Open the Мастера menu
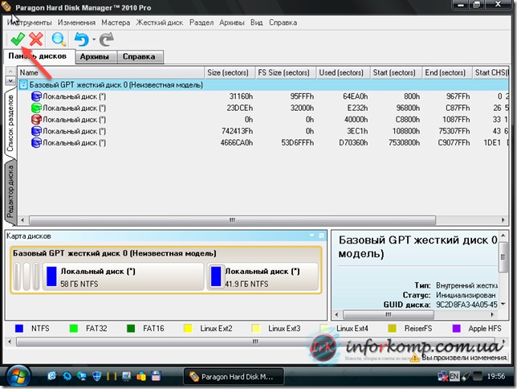Viewport: 517px width, 389px height. click(116, 23)
